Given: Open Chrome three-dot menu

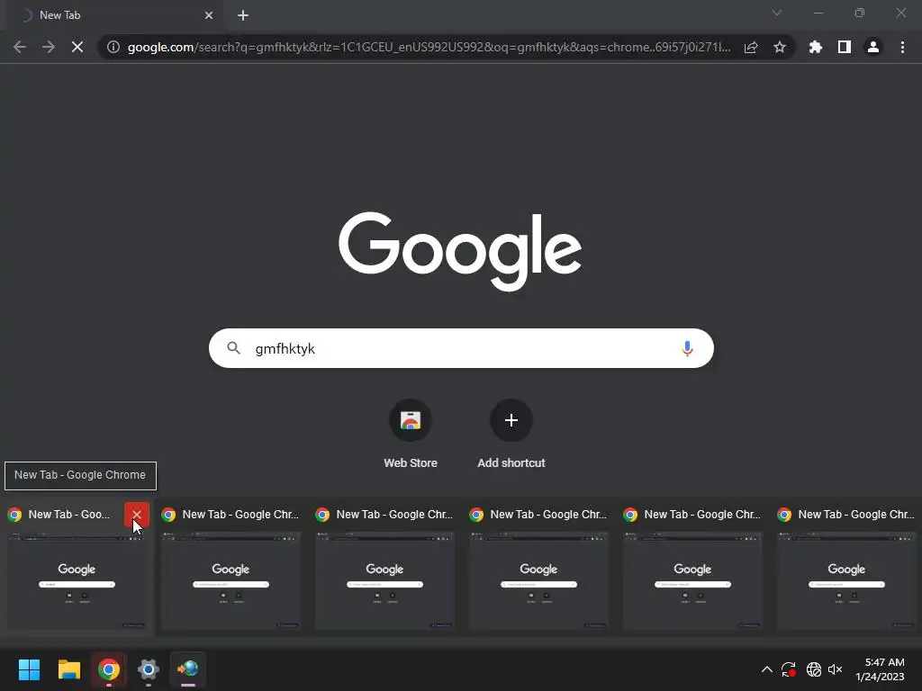Looking at the screenshot, I should pyautogui.click(x=902, y=47).
